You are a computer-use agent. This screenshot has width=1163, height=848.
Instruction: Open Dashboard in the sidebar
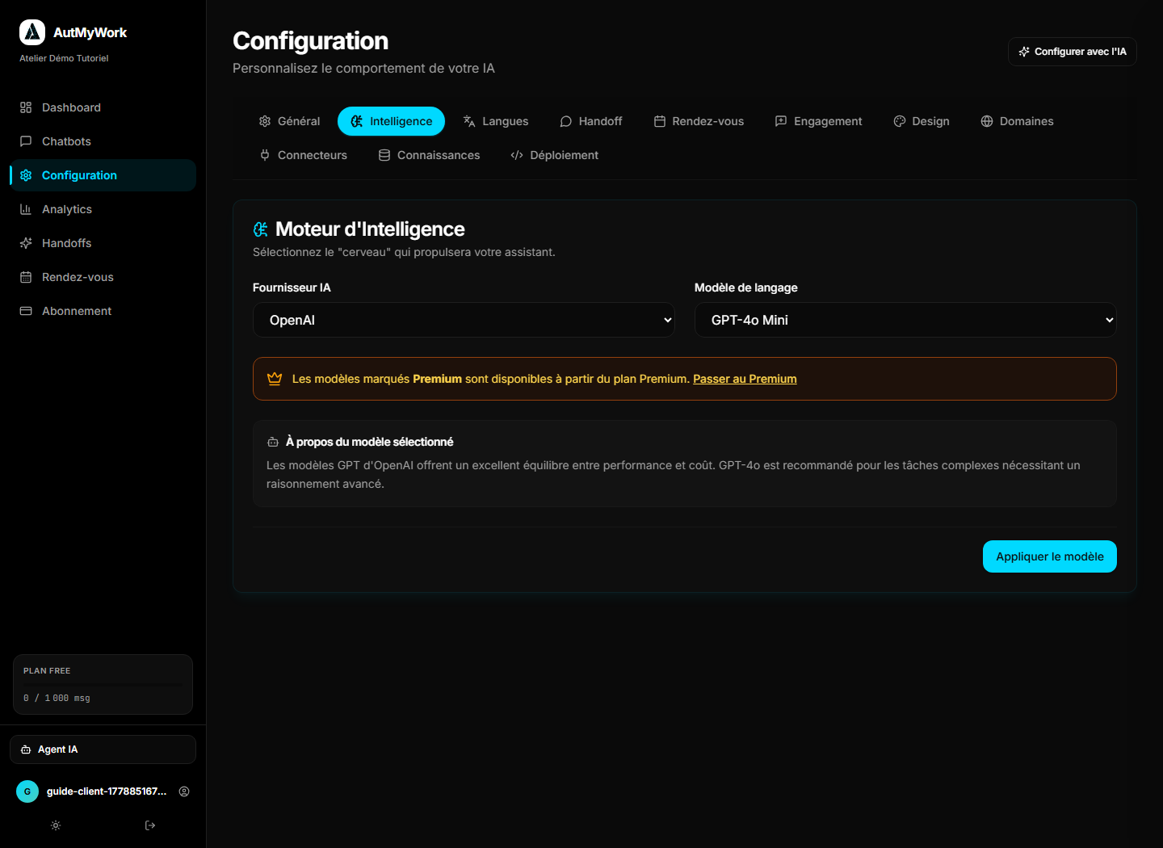103,107
